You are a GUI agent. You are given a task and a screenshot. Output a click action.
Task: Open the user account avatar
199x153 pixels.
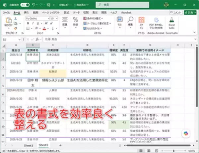[x=166, y=5]
